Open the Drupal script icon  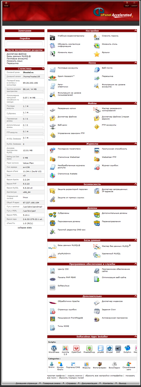tap(109, 348)
